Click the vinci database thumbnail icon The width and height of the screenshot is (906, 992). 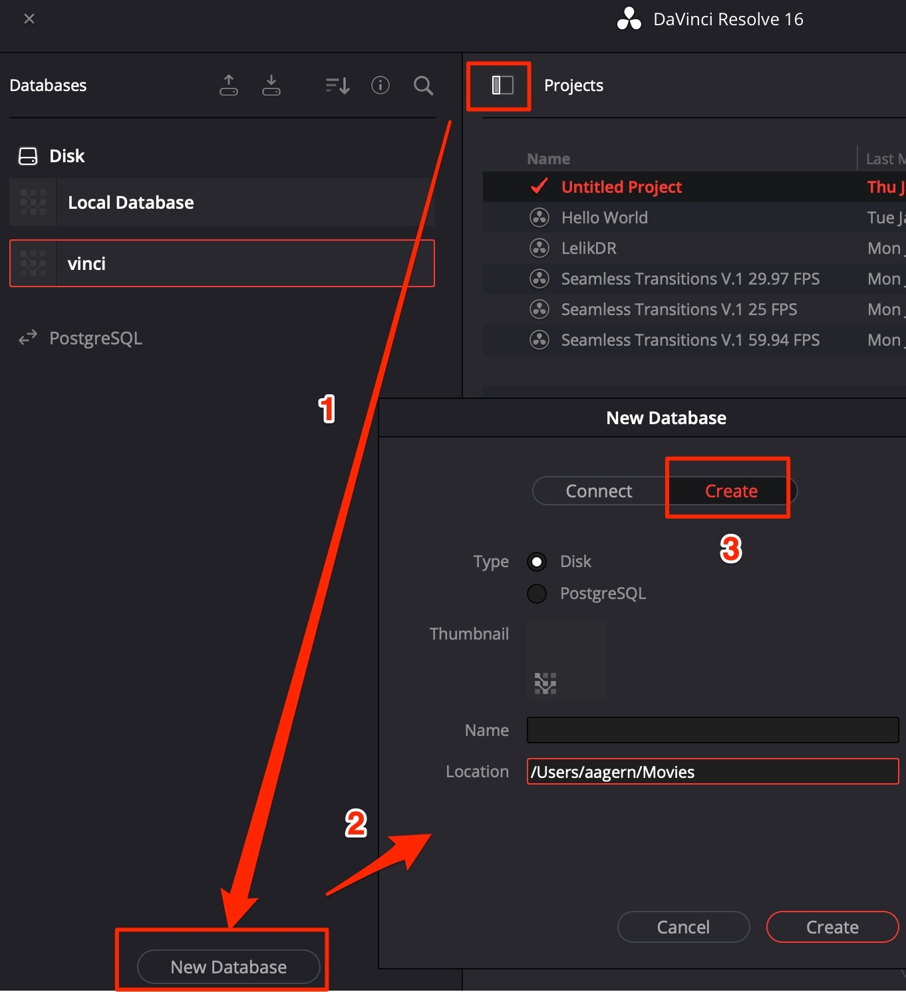coord(33,263)
